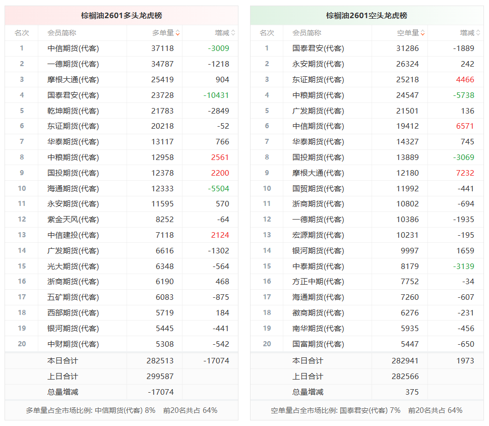Click long daily change total -17074 in 本日合计 row
The image size is (489, 426).
(216, 361)
